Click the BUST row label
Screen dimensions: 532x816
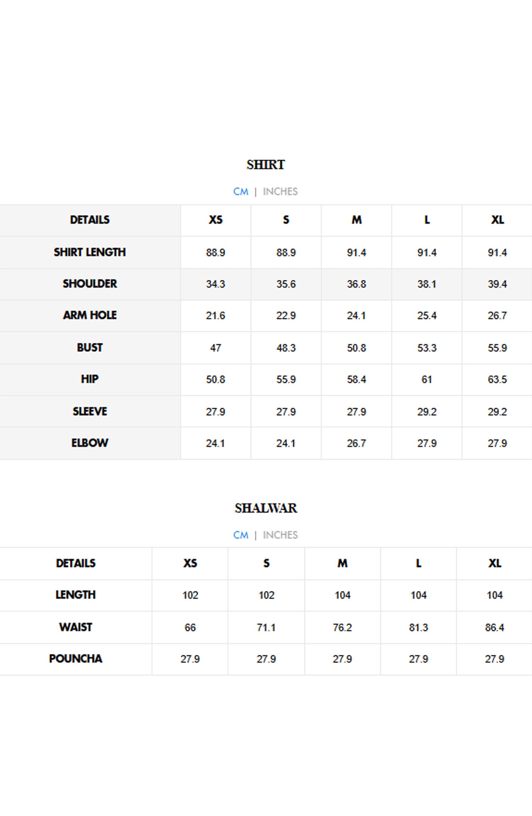pos(90,348)
